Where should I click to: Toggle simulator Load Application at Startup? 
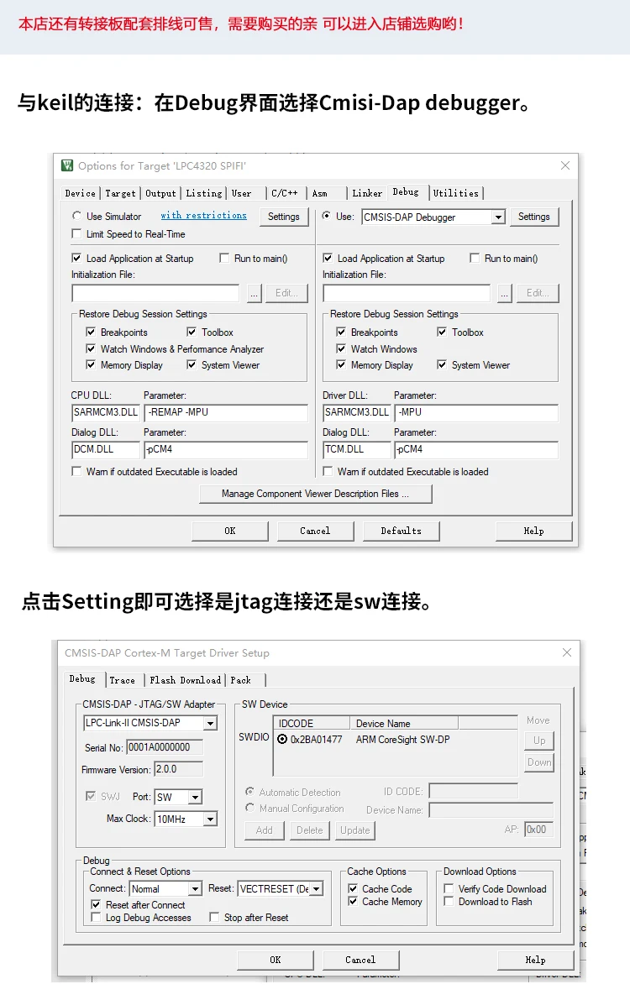pyautogui.click(x=76, y=259)
